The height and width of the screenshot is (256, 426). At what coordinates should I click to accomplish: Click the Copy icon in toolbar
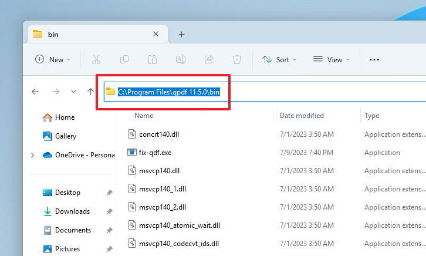(124, 59)
